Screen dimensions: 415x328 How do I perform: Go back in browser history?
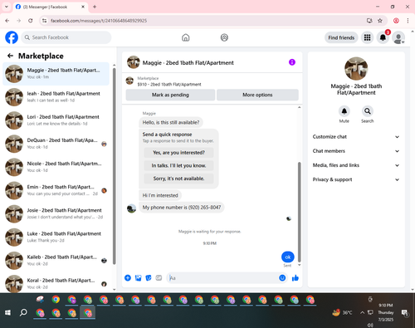tap(7, 21)
